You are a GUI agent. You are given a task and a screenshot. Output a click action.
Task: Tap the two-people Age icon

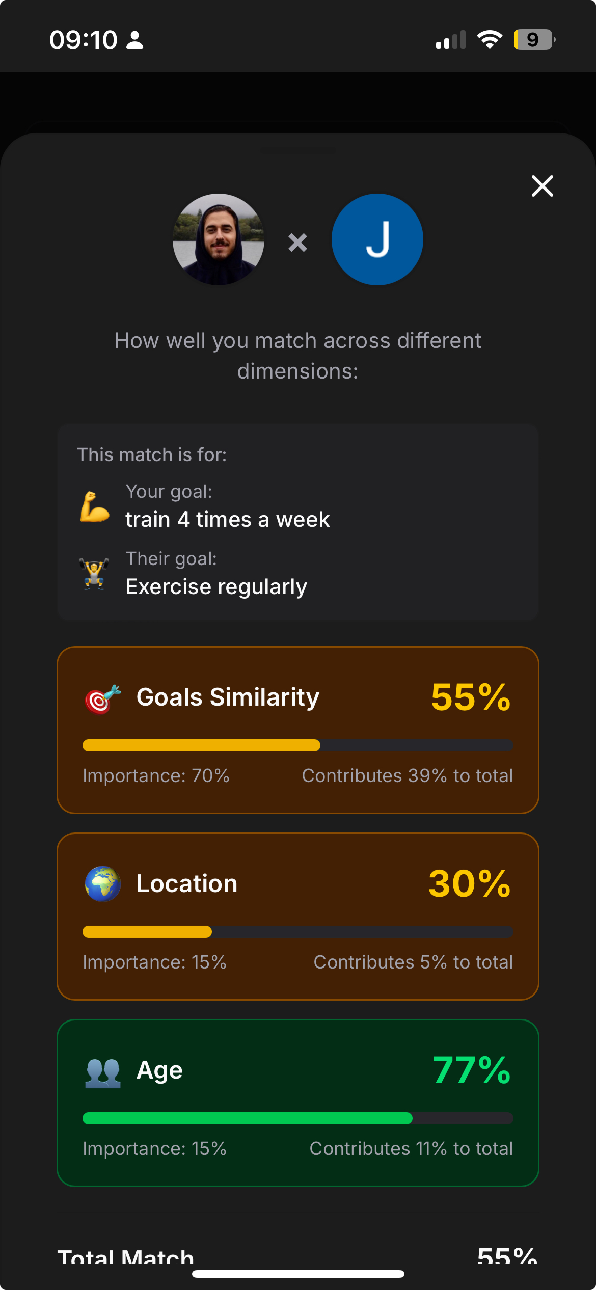tap(102, 1071)
